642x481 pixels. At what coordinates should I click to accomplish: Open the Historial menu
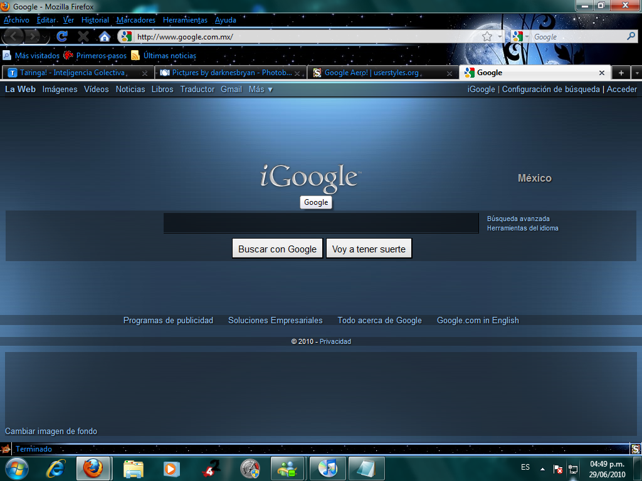(95, 20)
